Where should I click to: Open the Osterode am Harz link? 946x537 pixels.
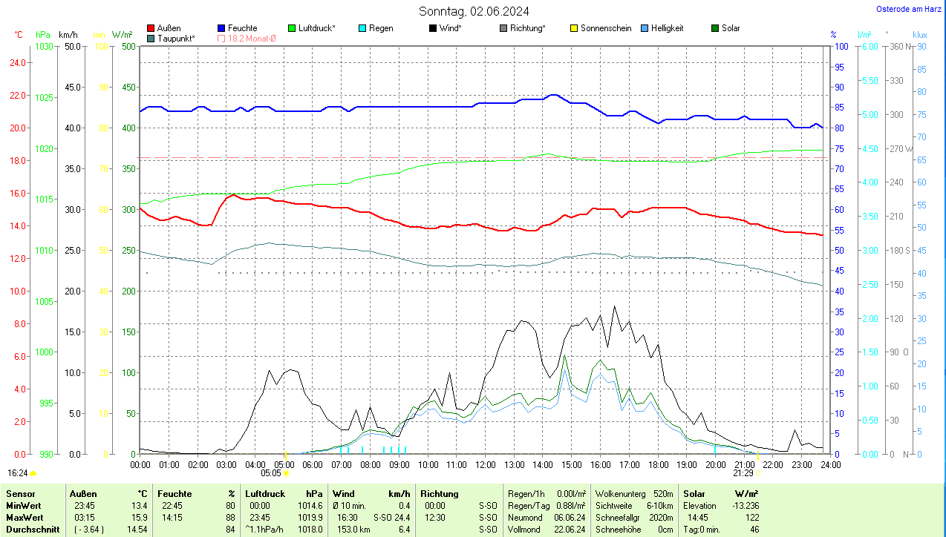click(x=910, y=10)
